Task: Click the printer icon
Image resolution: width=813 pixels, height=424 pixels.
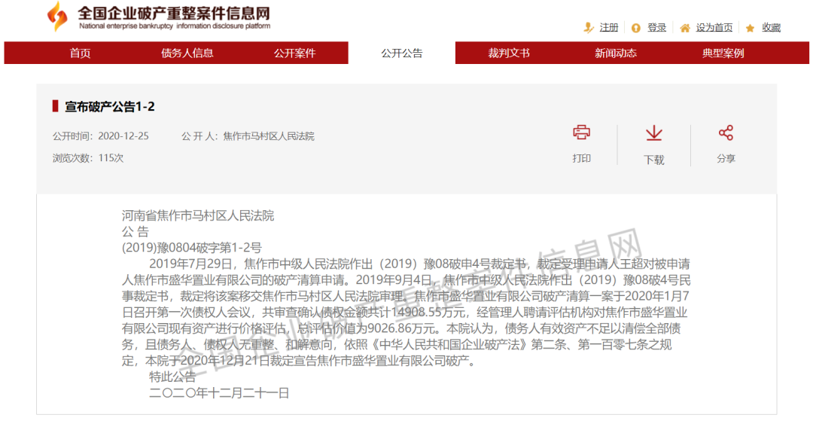Action: coord(581,133)
